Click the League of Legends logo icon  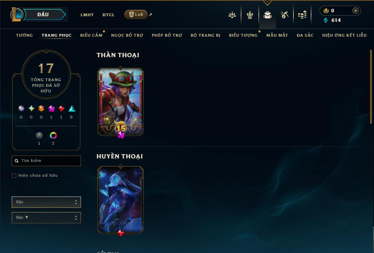[17, 14]
